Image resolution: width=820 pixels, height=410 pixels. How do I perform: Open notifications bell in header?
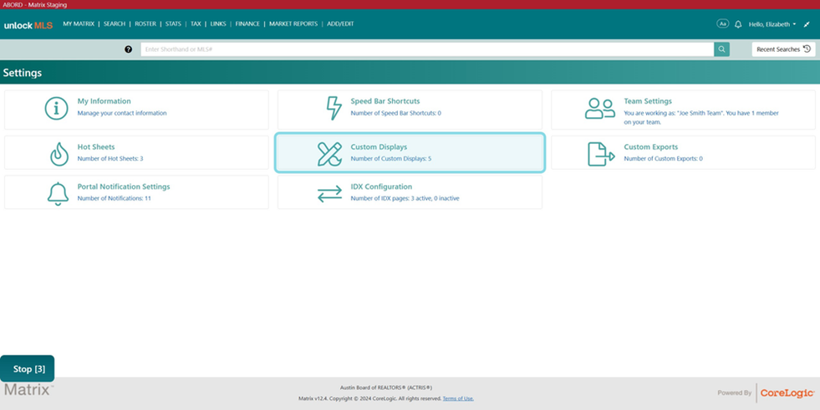(x=738, y=24)
